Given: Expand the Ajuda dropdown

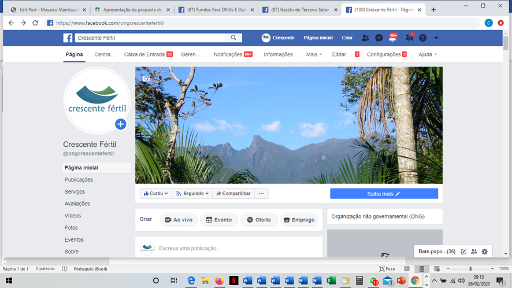Looking at the screenshot, I should coord(428,54).
